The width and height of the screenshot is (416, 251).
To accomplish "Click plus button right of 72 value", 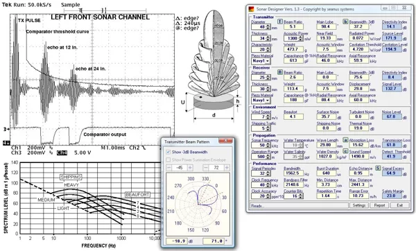I will [x=227, y=168].
